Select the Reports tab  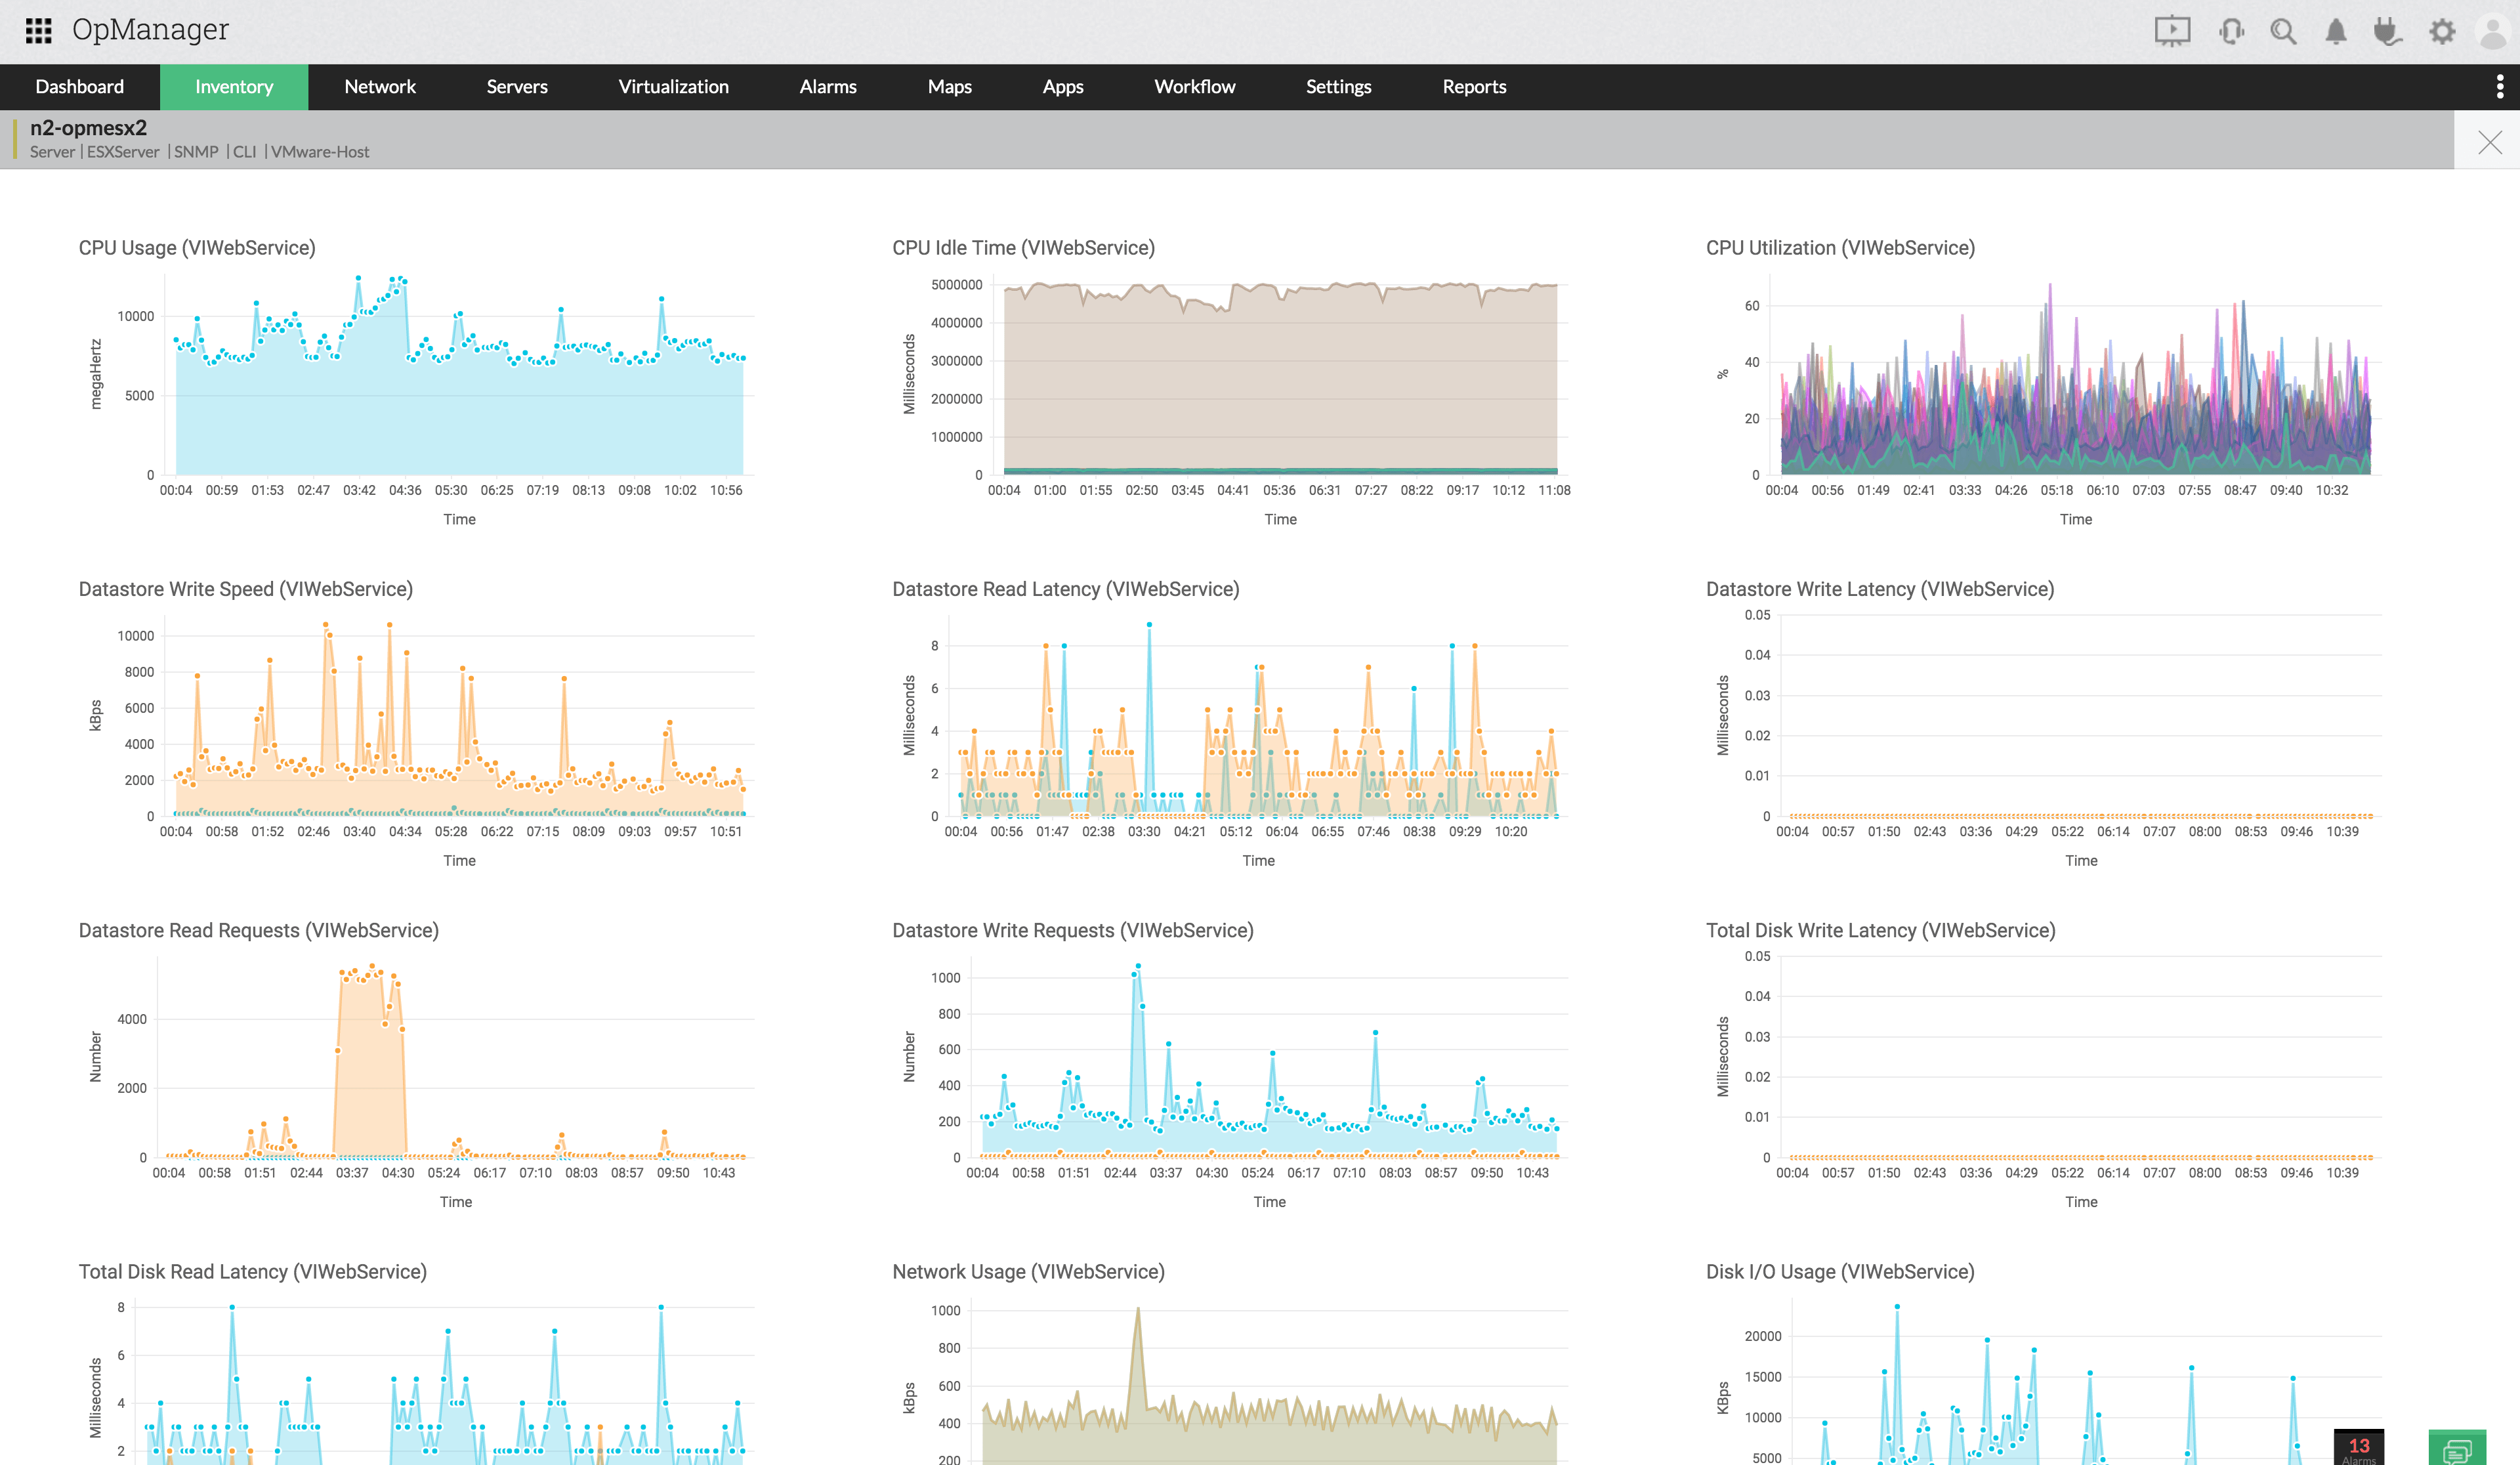pyautogui.click(x=1473, y=87)
